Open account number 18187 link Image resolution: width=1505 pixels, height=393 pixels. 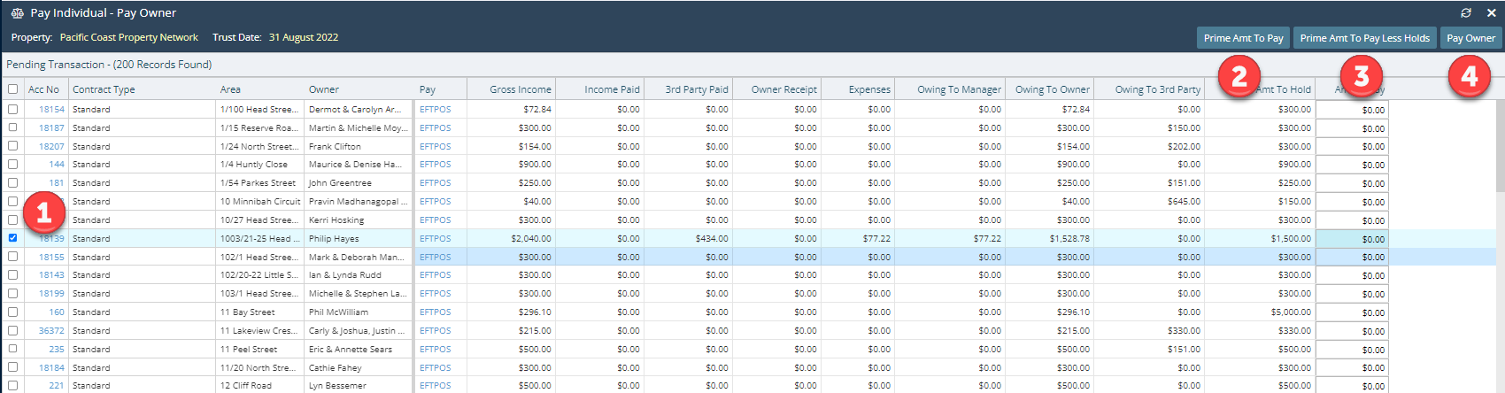[51, 128]
